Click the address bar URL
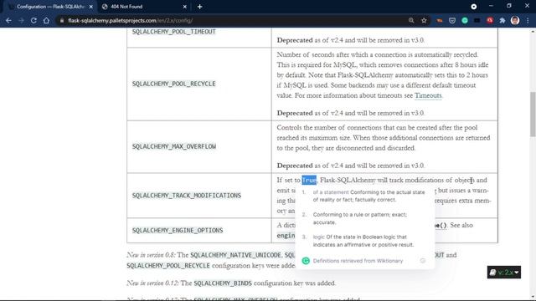 coord(131,20)
